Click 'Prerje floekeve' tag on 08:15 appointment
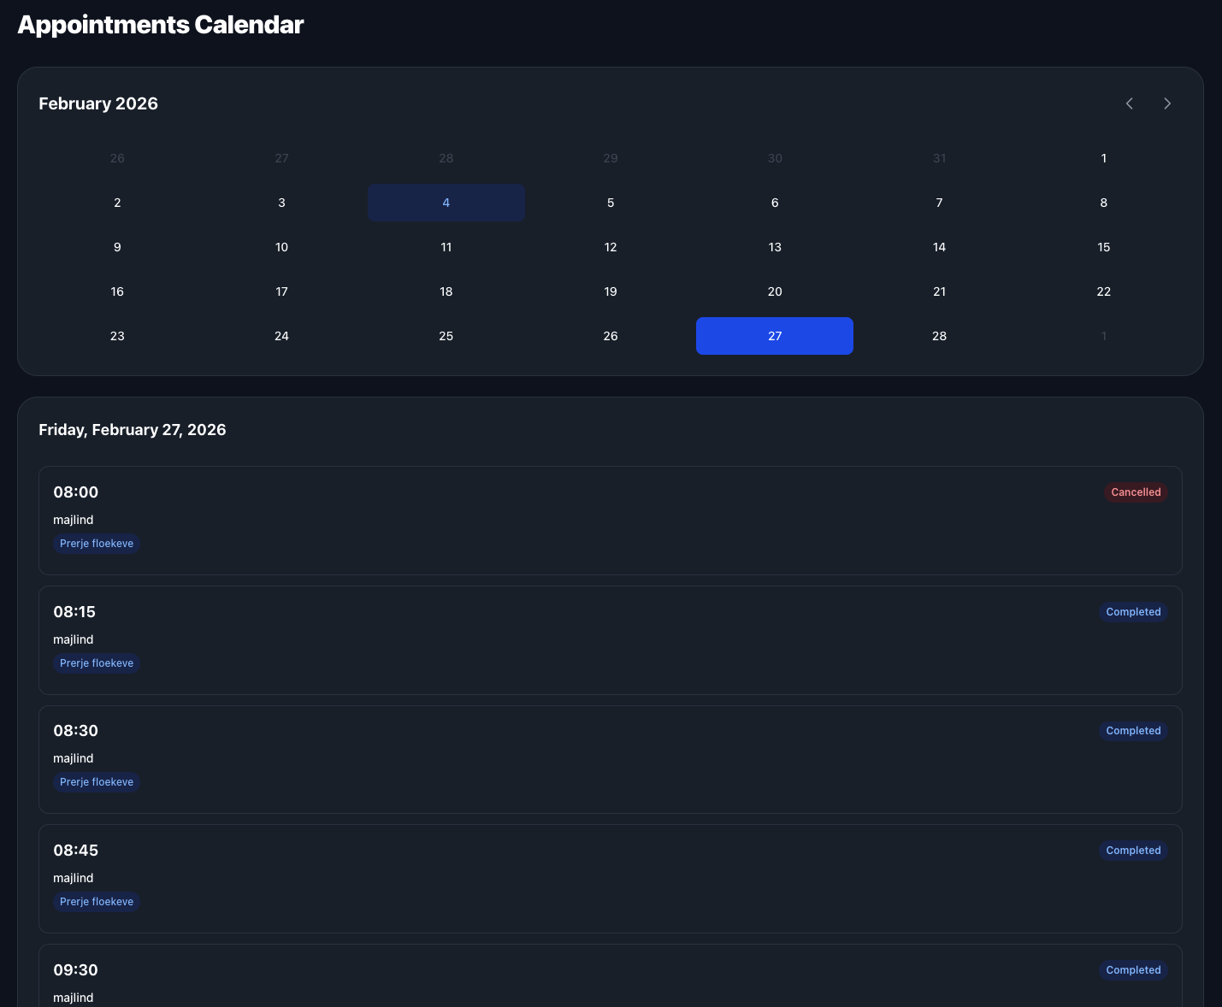Screen dimensions: 1222x1007 (97, 663)
